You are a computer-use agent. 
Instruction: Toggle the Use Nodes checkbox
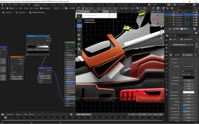pyautogui.click(x=41, y=8)
